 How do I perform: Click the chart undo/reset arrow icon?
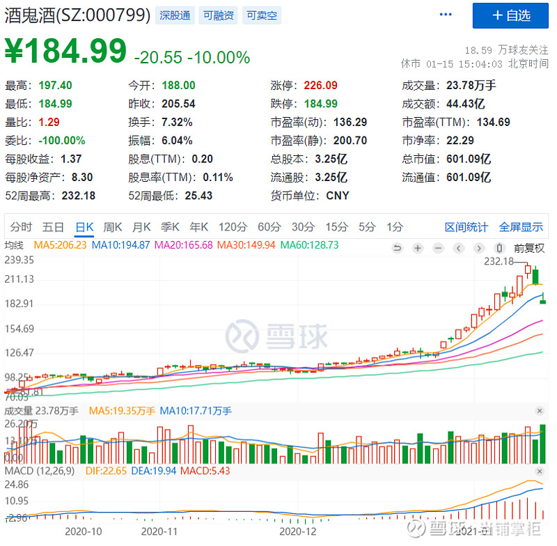tap(397, 248)
